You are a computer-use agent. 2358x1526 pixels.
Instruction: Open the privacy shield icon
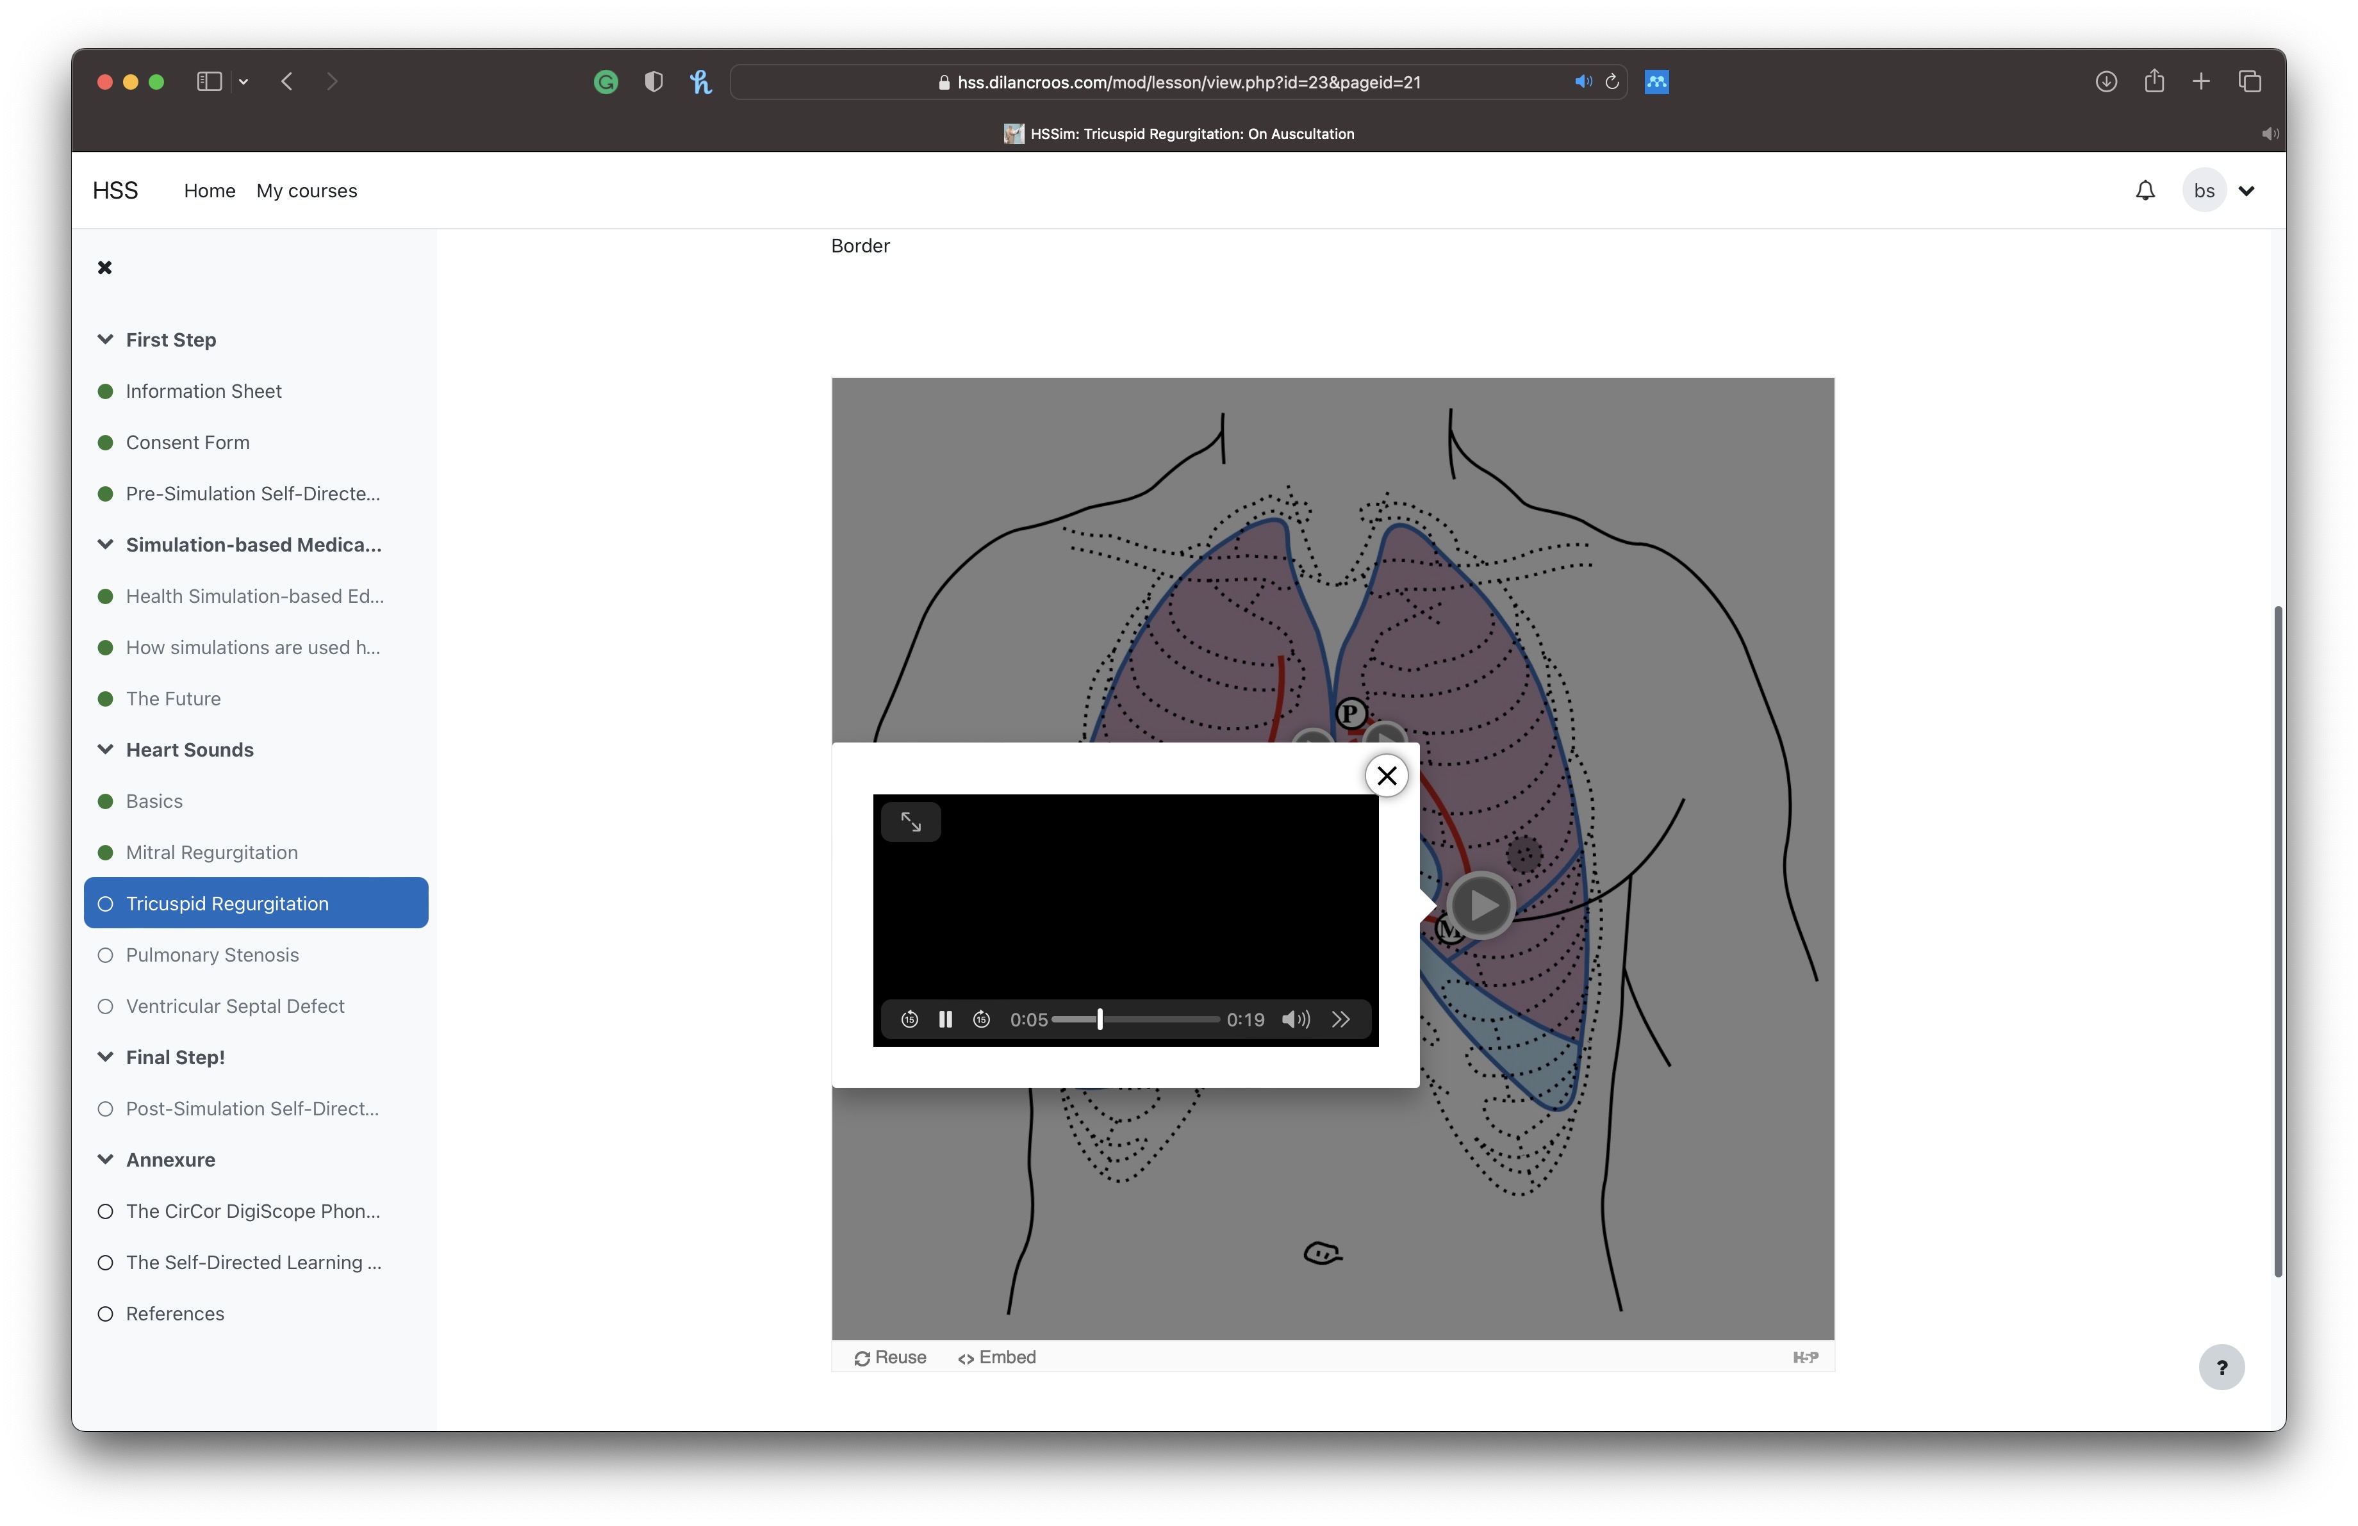click(x=653, y=81)
